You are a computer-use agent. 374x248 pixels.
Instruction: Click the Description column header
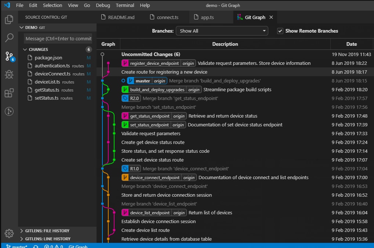point(225,44)
